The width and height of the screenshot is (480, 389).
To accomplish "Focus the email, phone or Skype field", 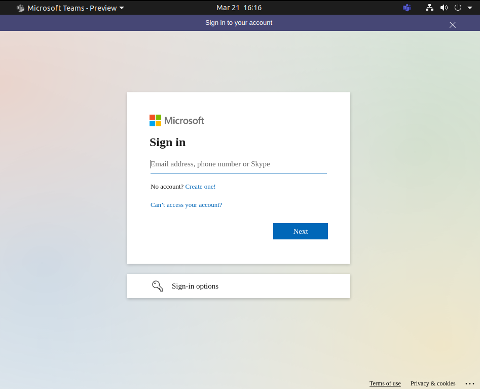I will [238, 164].
